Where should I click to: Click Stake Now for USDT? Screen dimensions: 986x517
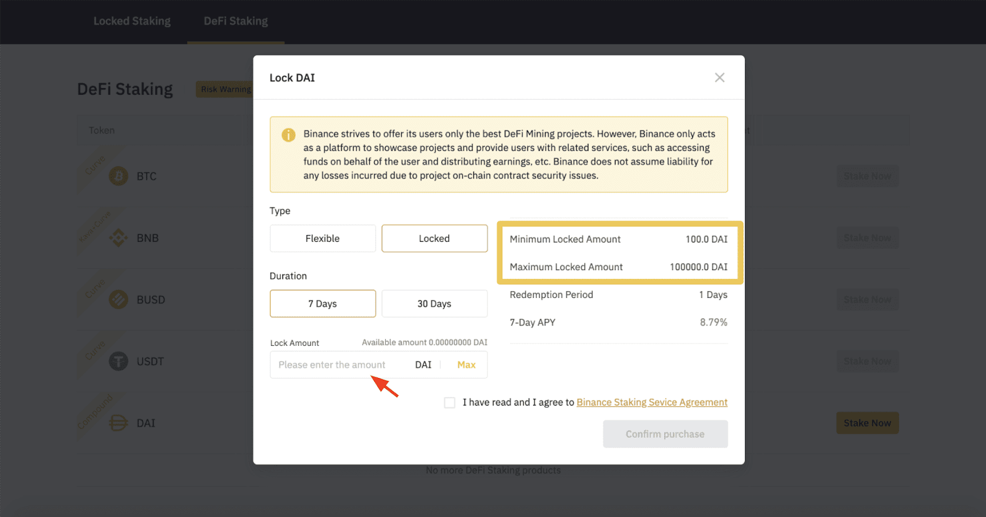tap(868, 361)
